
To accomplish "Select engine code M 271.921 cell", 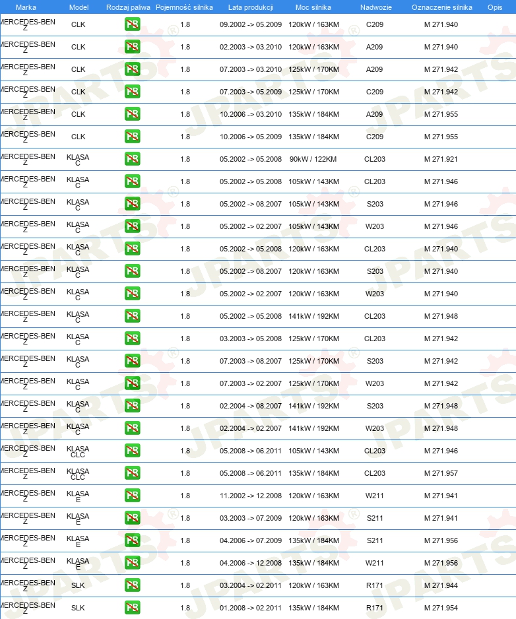I will point(441,159).
